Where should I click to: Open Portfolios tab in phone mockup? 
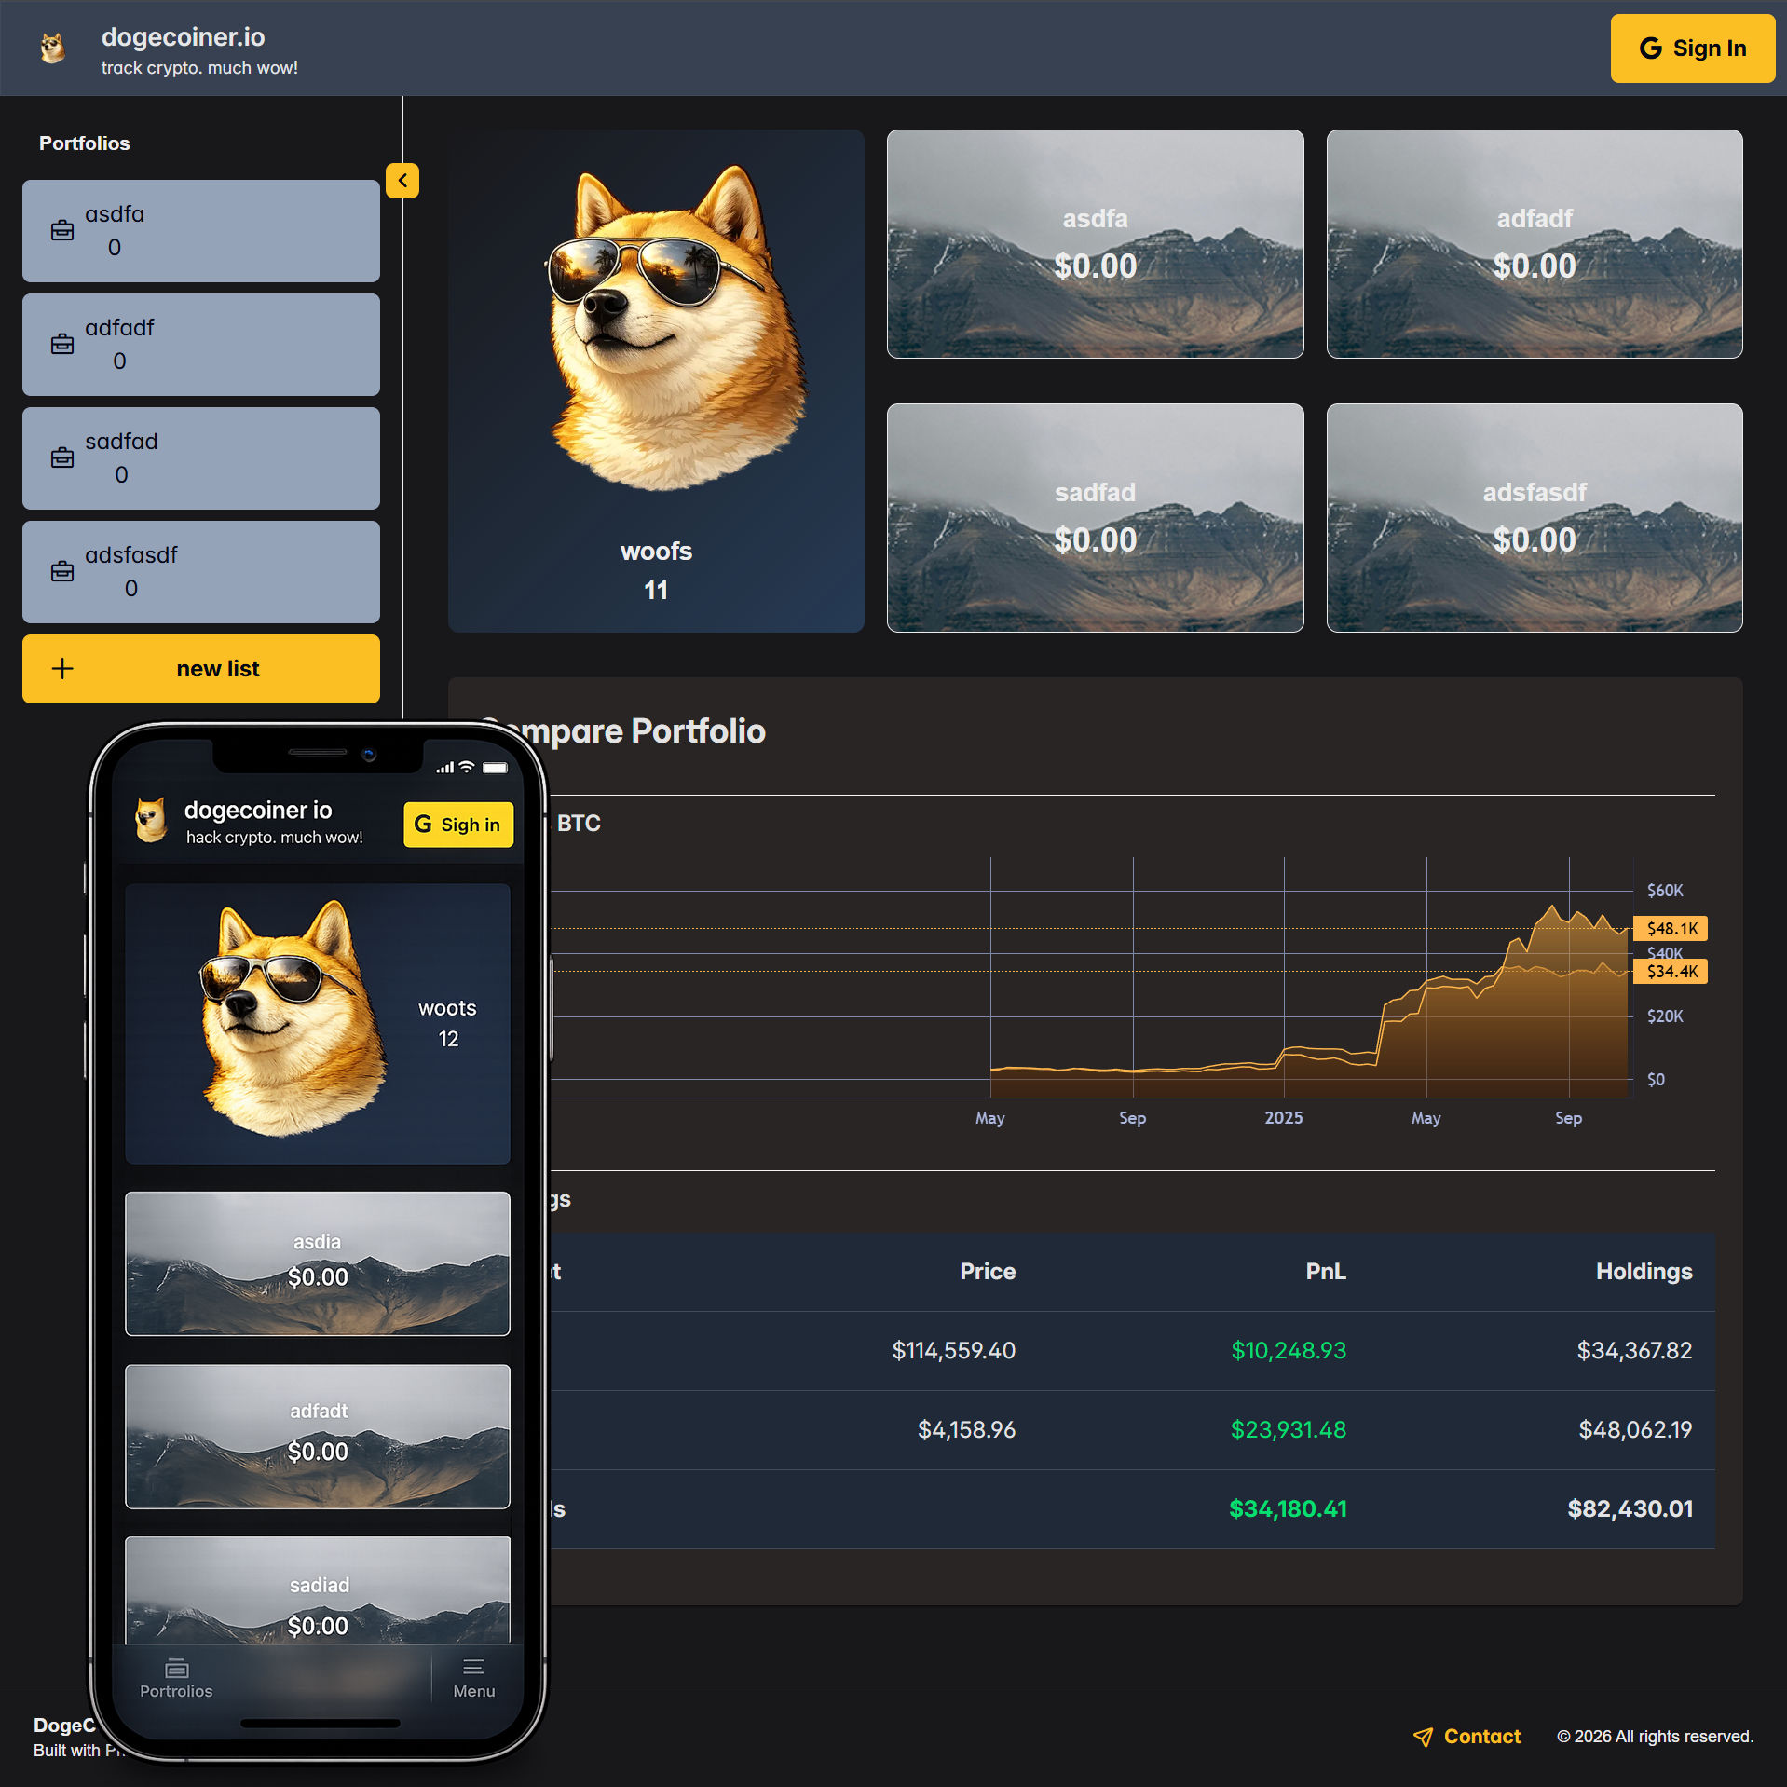coord(176,1678)
